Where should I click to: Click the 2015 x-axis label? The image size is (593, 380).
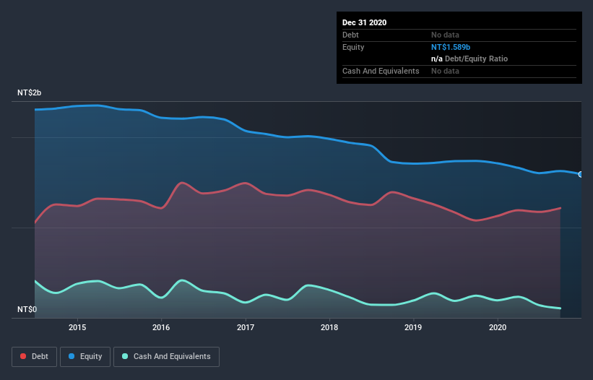[x=77, y=327]
